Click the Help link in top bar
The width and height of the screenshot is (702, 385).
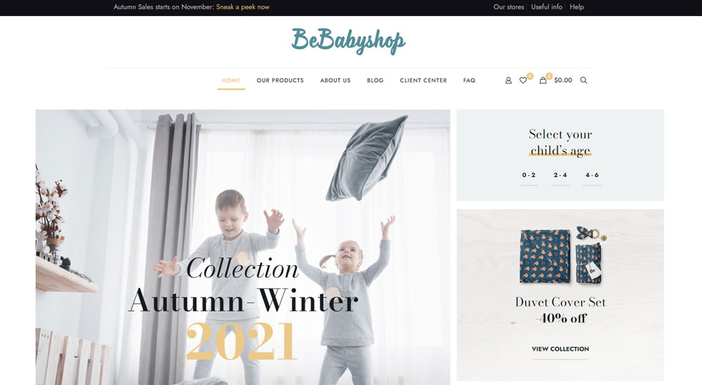click(x=576, y=7)
